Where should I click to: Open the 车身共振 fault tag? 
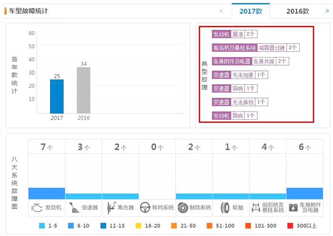[263, 61]
